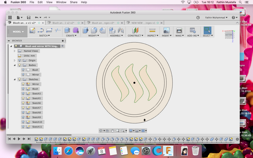Toggle visibility of Sketch7
The width and height of the screenshot is (253, 158).
23,108
